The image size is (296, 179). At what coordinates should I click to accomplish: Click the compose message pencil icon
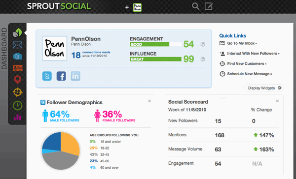[209, 6]
